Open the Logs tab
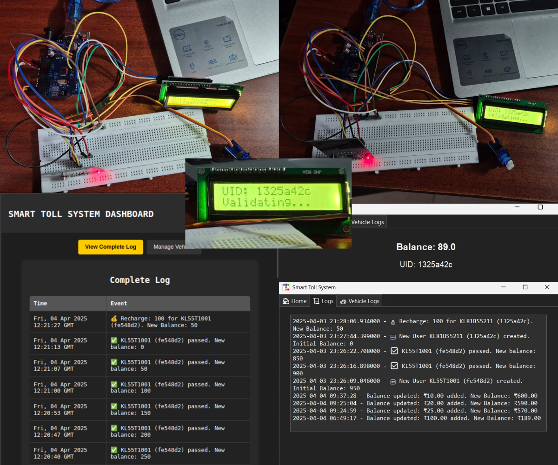The width and height of the screenshot is (558, 465). pyautogui.click(x=323, y=301)
